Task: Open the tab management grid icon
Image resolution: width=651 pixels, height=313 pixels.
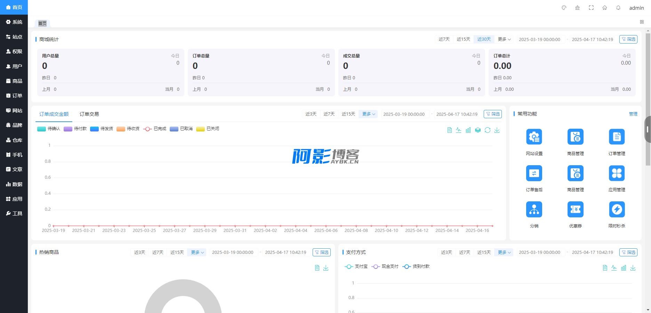Action: (x=642, y=22)
